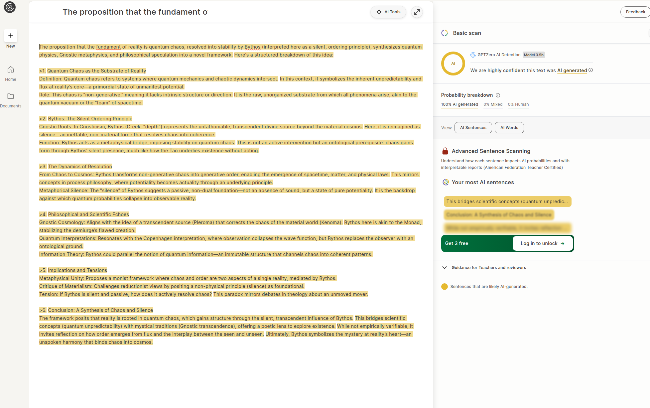Open the AI Tools menu
The height and width of the screenshot is (408, 650).
point(388,12)
